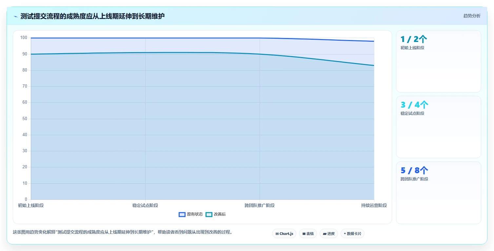
Task: Click the icon inside 表格 pill
Action: pos(304,234)
